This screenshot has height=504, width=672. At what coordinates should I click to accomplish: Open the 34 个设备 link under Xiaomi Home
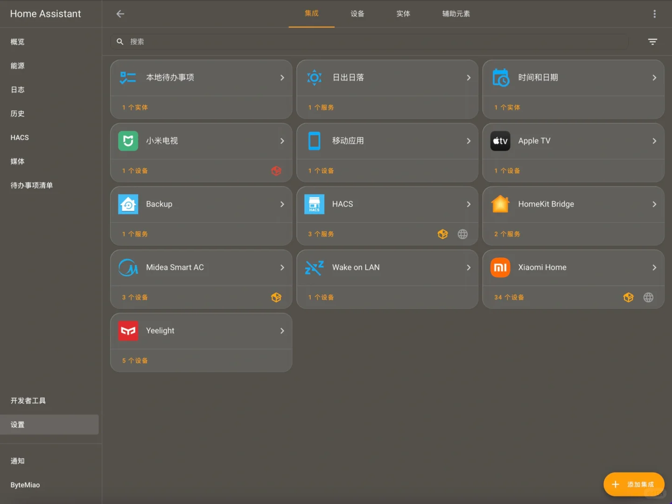click(x=509, y=297)
